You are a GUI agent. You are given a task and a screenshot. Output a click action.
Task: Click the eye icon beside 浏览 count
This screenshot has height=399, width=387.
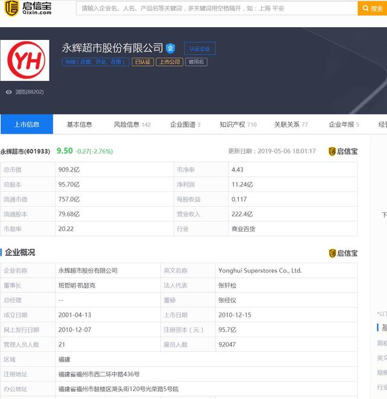click(8, 92)
